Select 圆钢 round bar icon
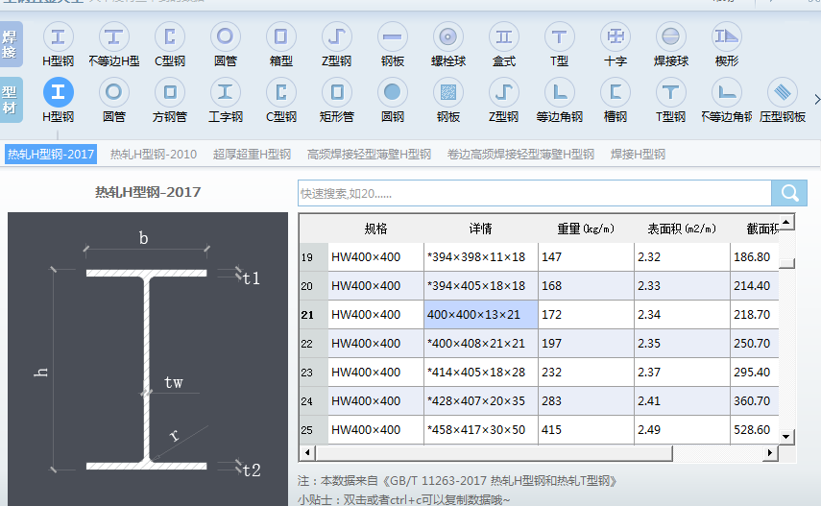This screenshot has height=506, width=821. [x=392, y=93]
